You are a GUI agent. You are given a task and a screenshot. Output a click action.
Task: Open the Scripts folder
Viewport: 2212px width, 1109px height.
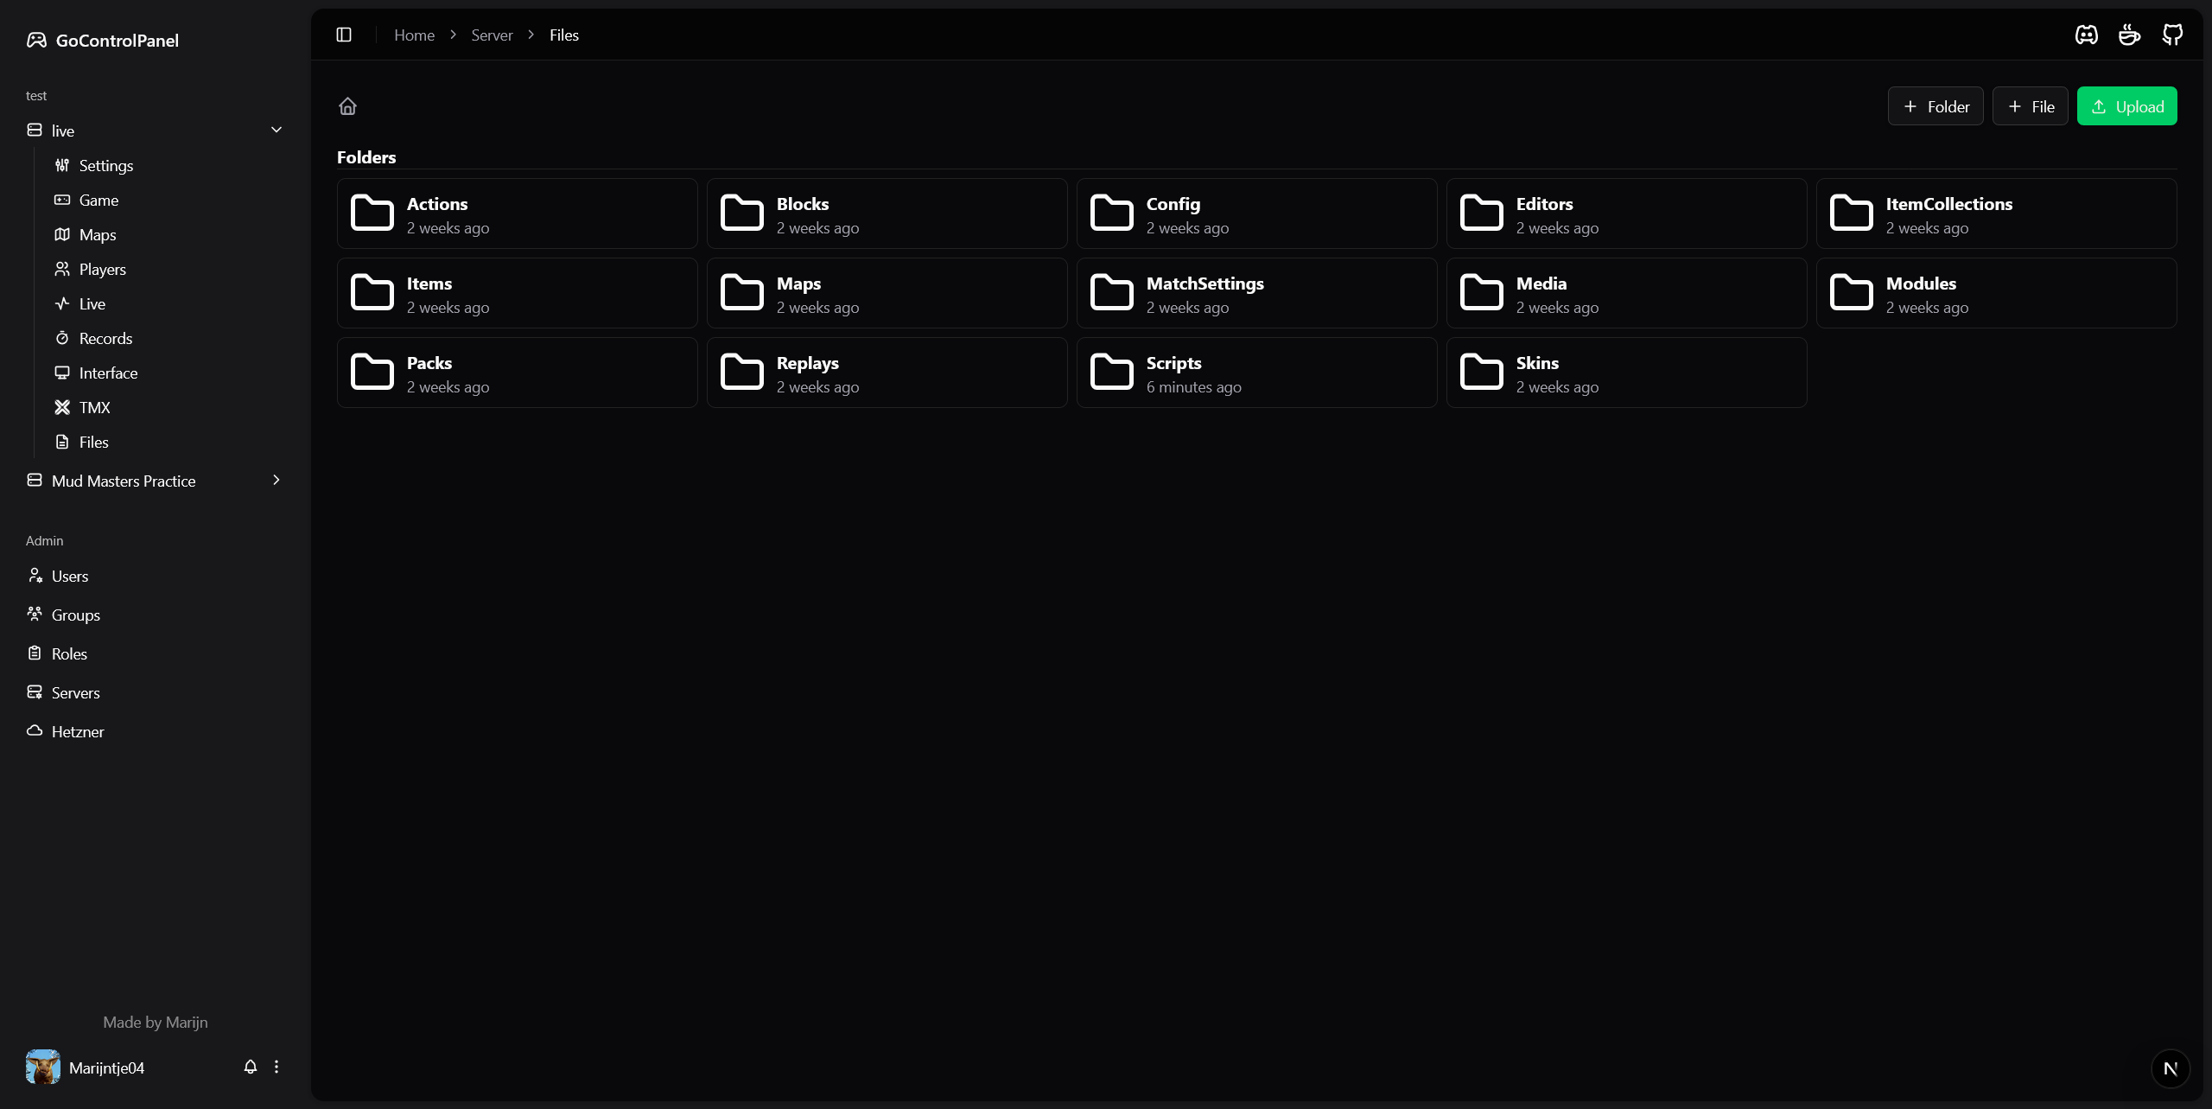(x=1255, y=373)
